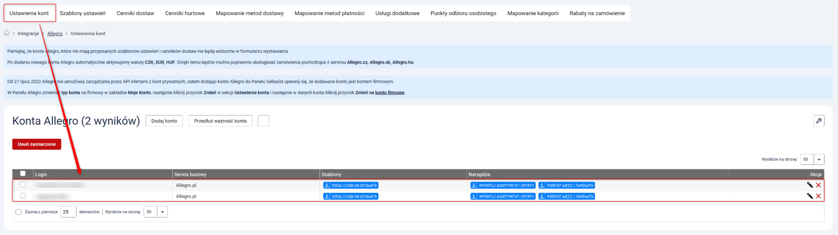Check the first account row checkbox
The image size is (838, 235).
click(23, 185)
